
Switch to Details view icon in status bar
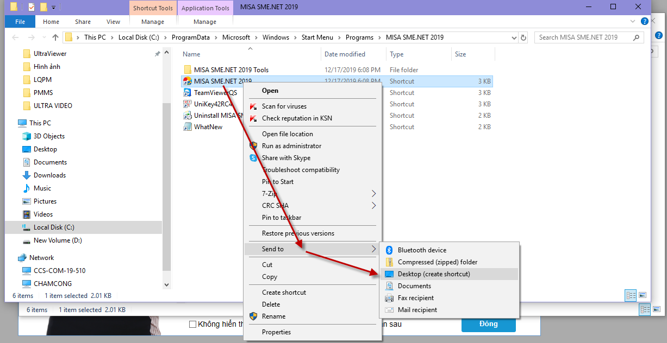pos(631,295)
